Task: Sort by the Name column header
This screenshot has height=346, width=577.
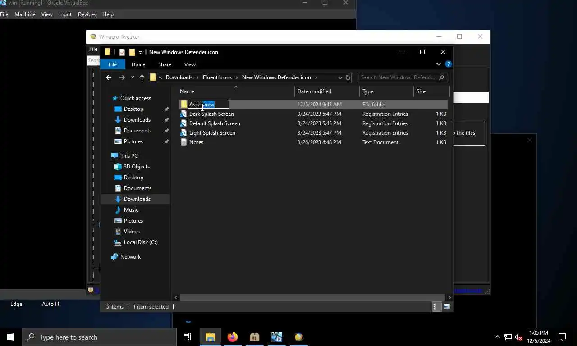Action: tap(235, 91)
